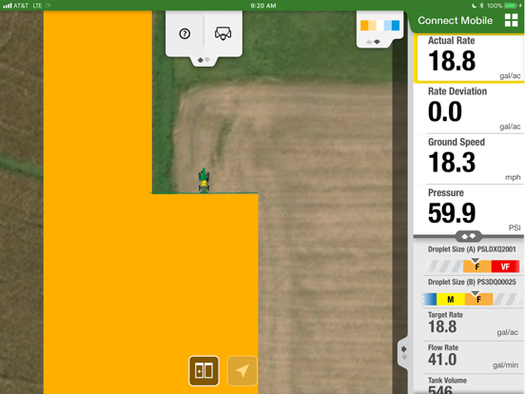The image size is (525, 394).
Task: Tap the Bluetooth status icon
Action: [482, 6]
